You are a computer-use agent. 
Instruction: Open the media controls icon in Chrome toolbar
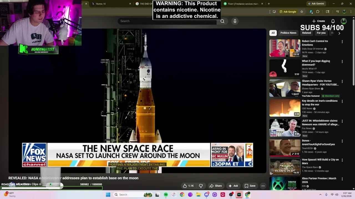338,12
